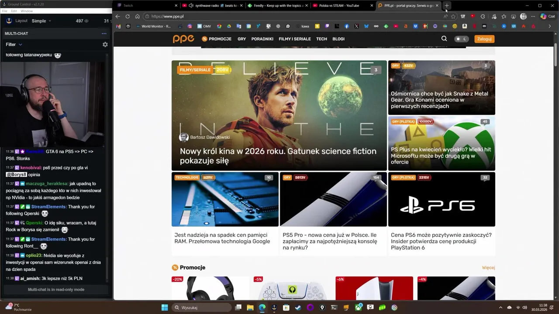Open the Window menu in Ground Control

[x=27, y=11]
